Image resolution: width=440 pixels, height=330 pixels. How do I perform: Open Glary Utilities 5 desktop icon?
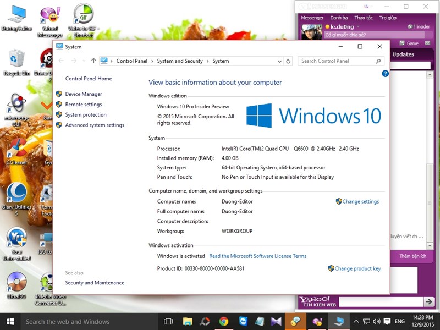(16, 199)
